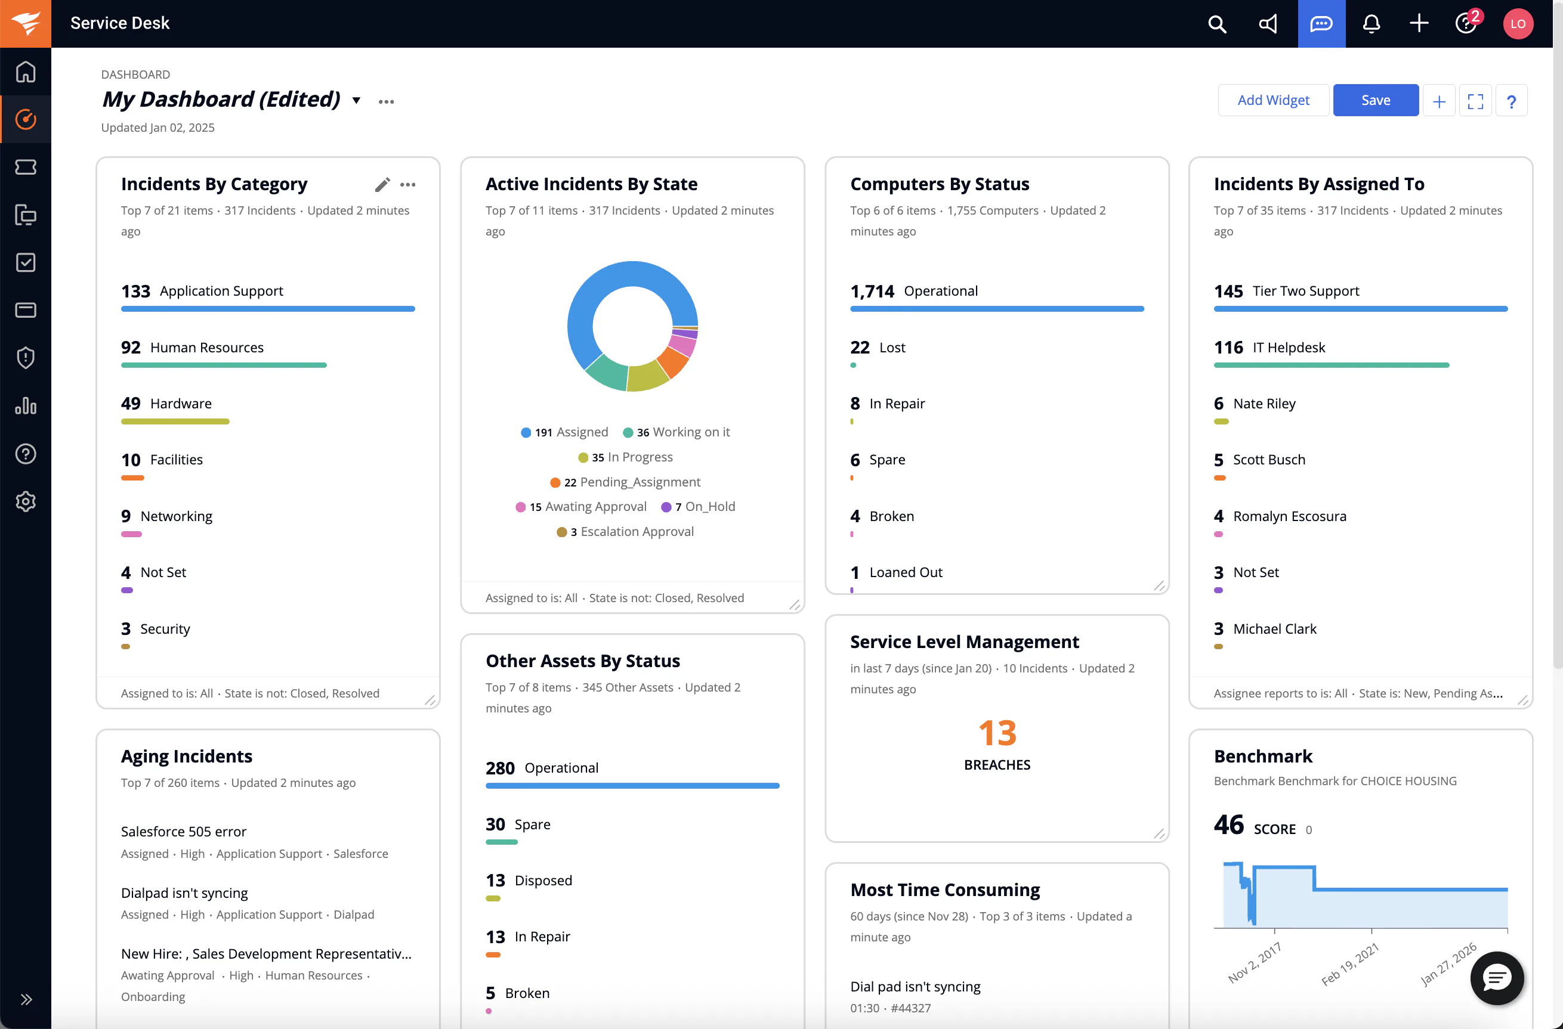1563x1029 pixels.
Task: Select the highlighted chat icon in the top bar
Action: [1321, 24]
